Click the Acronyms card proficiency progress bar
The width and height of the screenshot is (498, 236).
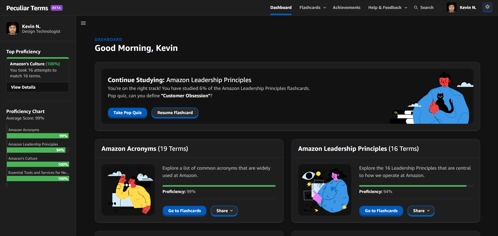point(219,186)
